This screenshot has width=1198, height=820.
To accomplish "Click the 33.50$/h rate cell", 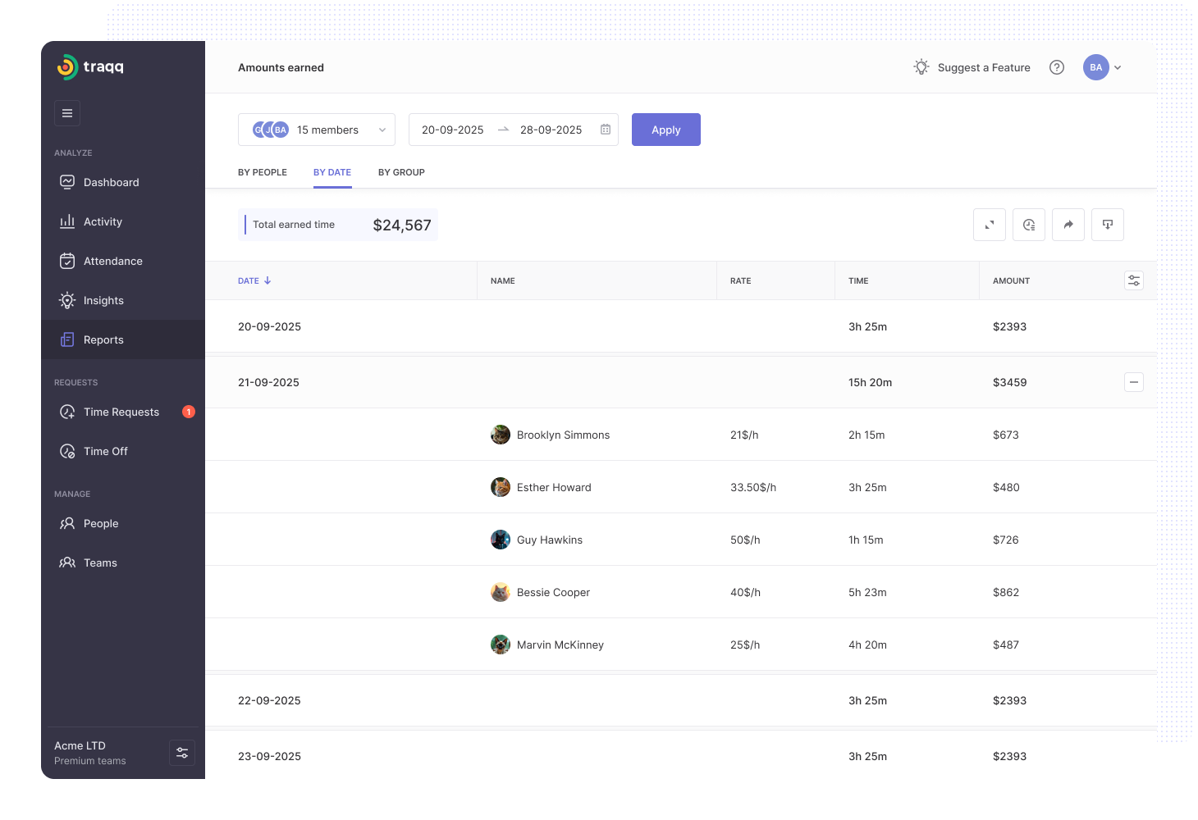I will pos(753,487).
